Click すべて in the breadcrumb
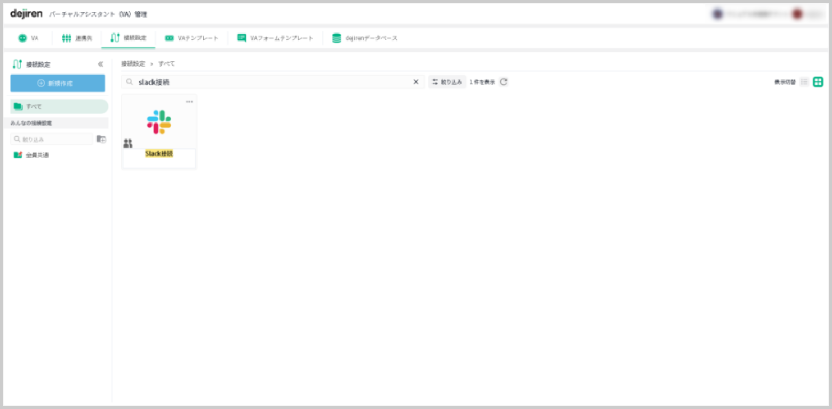Screen dimensions: 832x409 (x=166, y=63)
